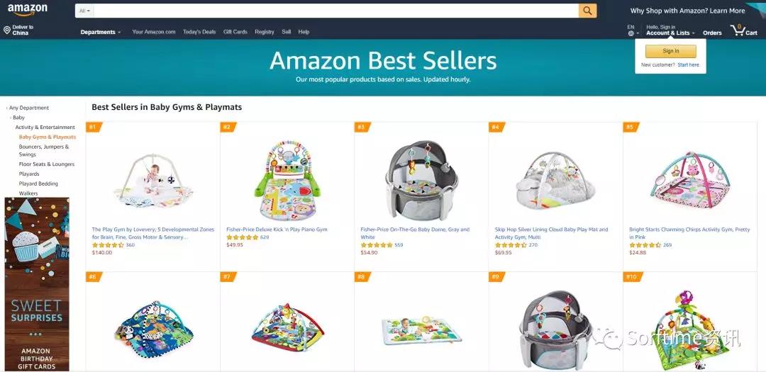Click into the main search field
The width and height of the screenshot is (766, 372).
pos(336,11)
